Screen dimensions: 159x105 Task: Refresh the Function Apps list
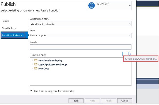click(x=129, y=54)
